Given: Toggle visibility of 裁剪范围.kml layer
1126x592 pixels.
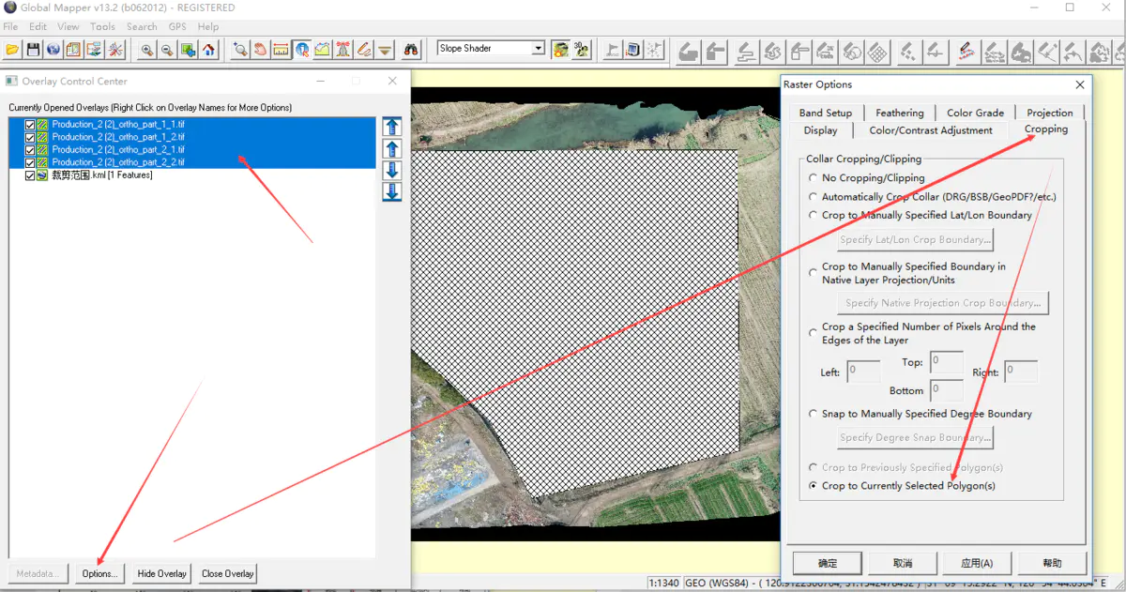Looking at the screenshot, I should (30, 175).
